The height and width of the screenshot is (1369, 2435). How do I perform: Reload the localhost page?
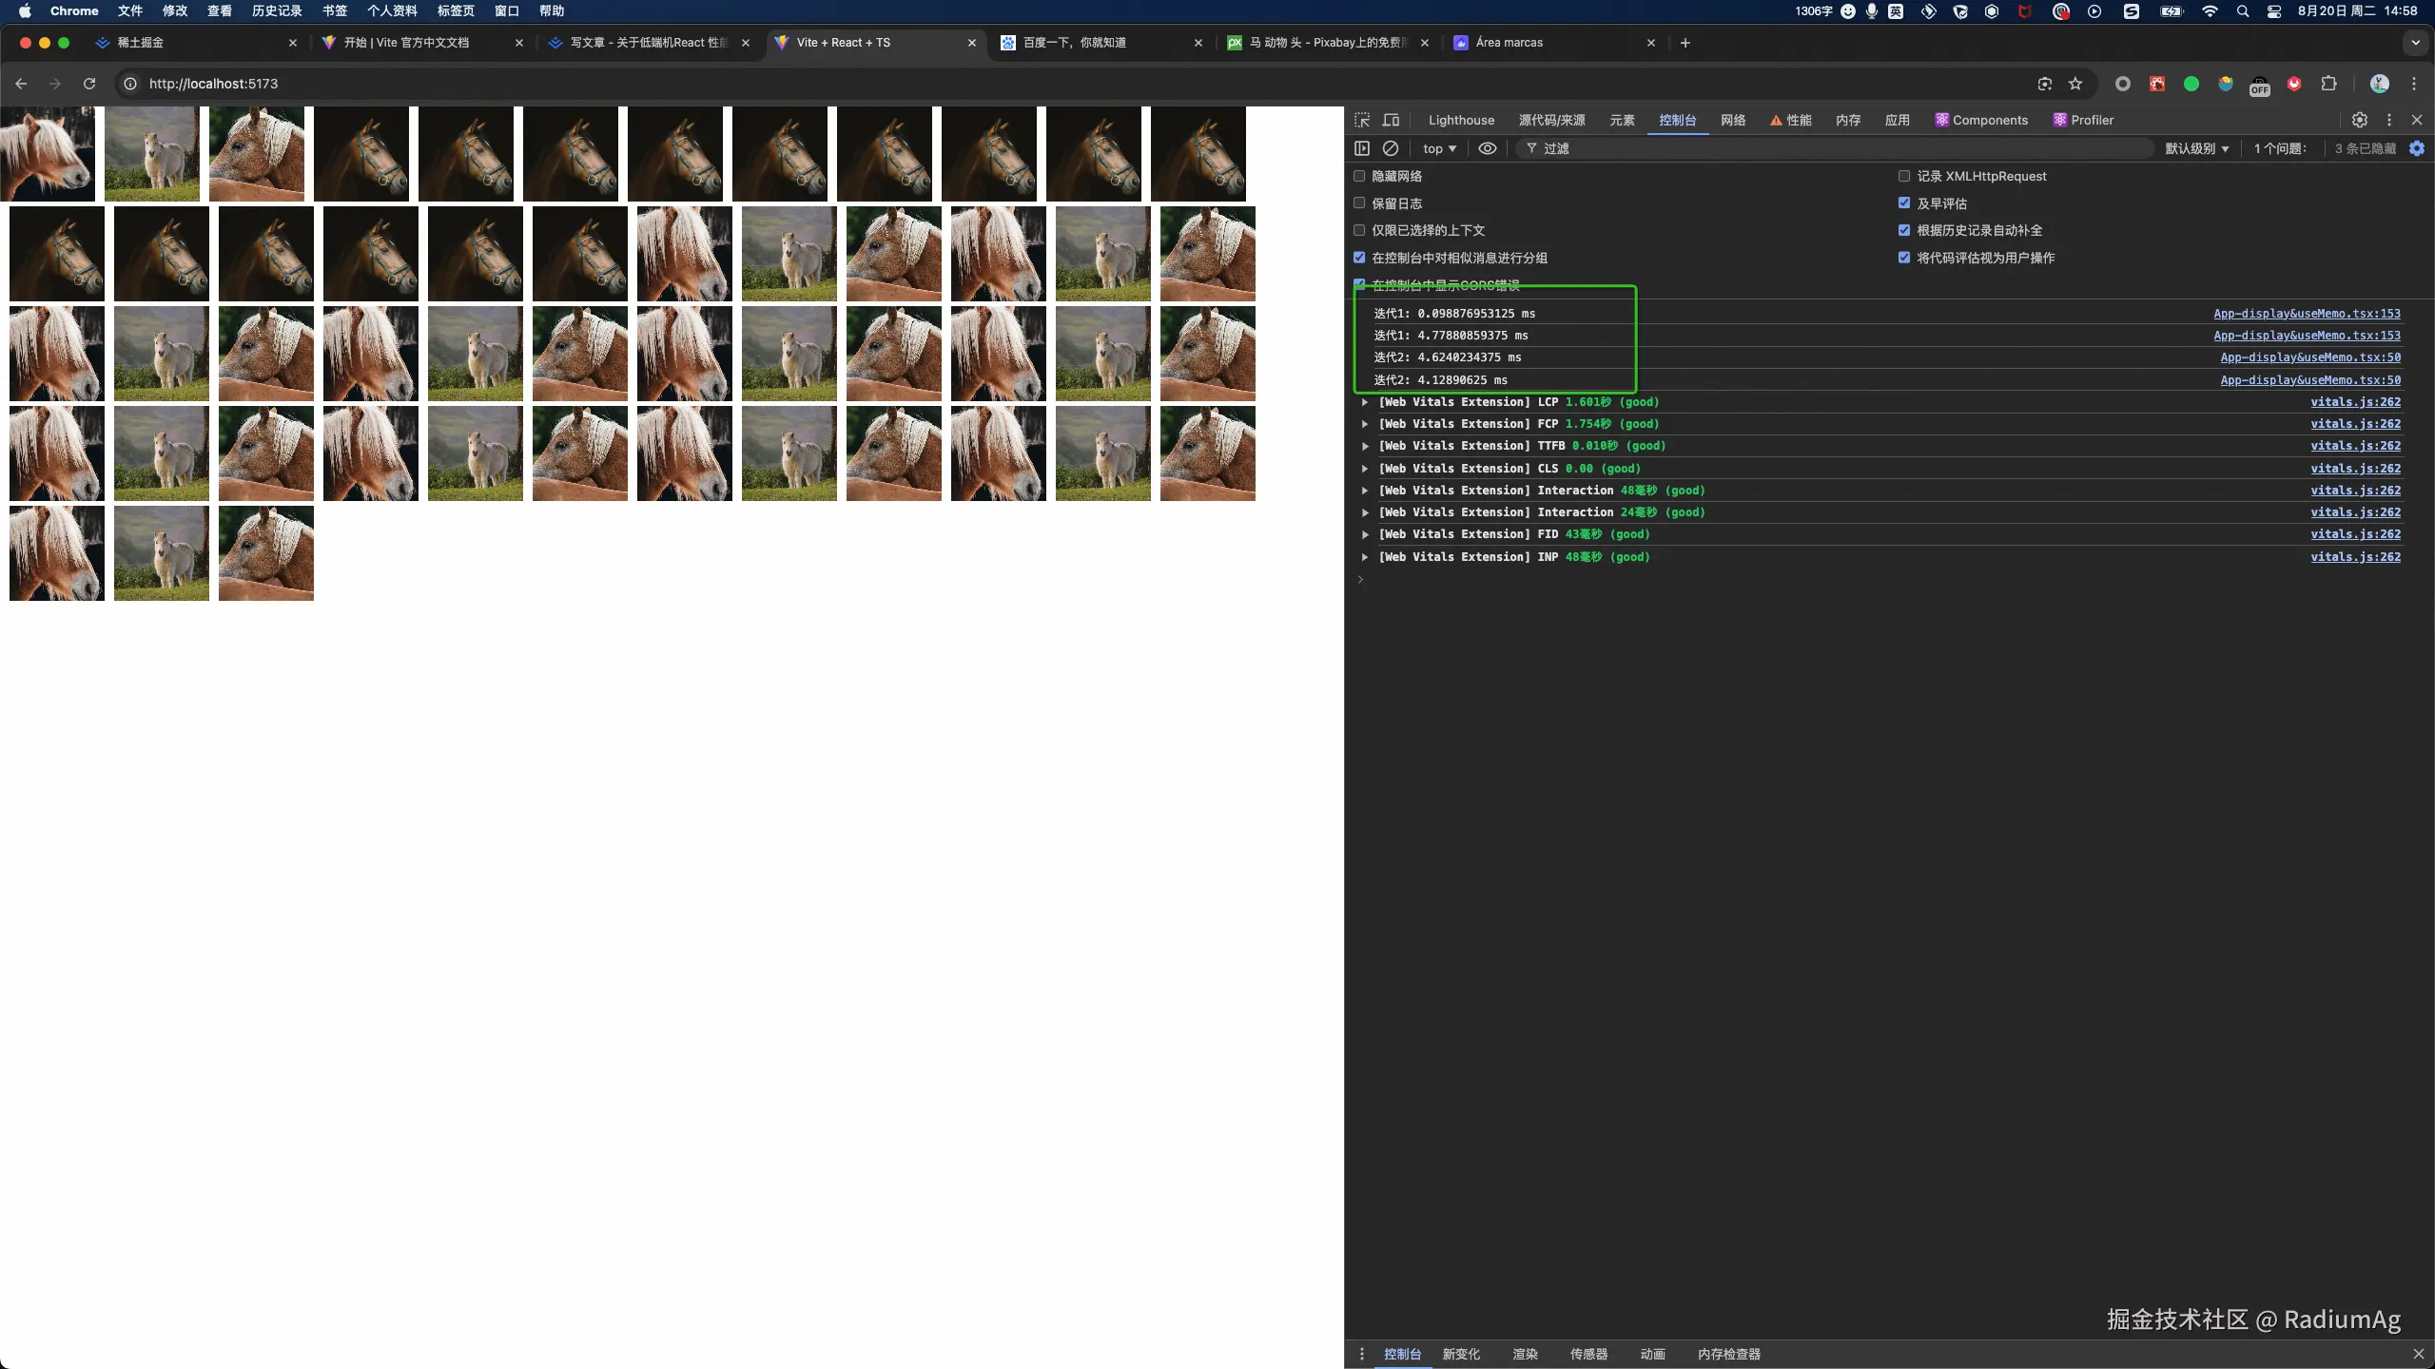(89, 84)
